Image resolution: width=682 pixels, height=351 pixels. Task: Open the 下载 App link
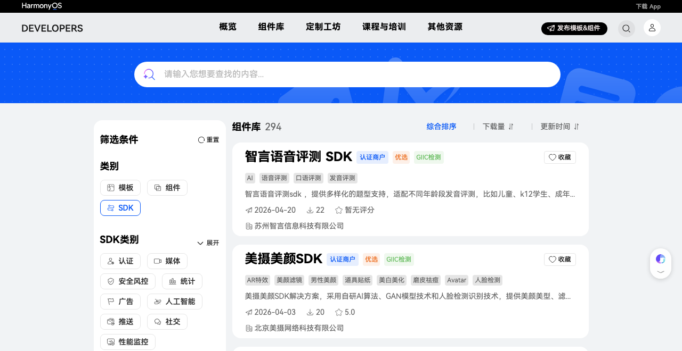pyautogui.click(x=648, y=6)
